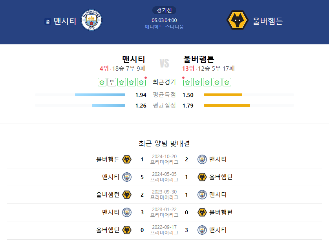Screen dimensions: 329x241
Task: Open 맨시티 team name in header
Action: tap(65, 21)
